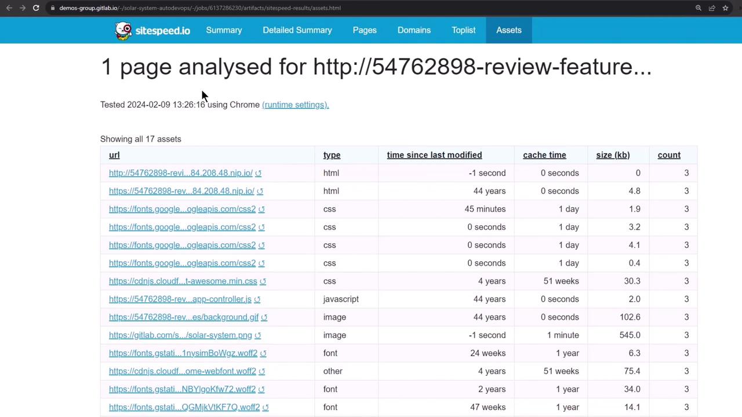Screen dimensions: 742x417
Task: Click the '1 page analysed for' heading
Action: (376, 67)
